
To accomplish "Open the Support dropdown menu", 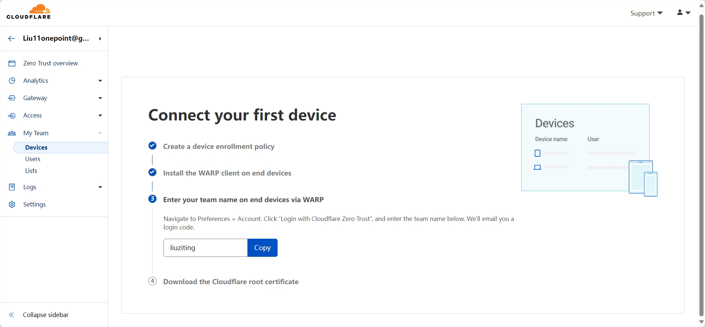I will click(x=646, y=13).
